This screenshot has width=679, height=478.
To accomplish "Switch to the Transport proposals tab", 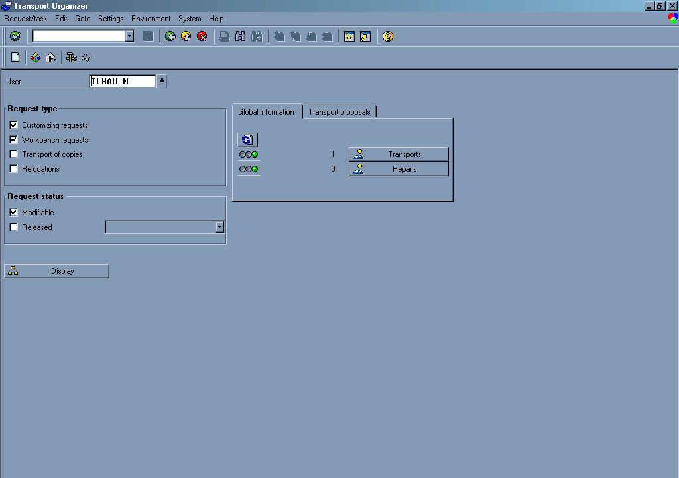I will click(x=339, y=111).
